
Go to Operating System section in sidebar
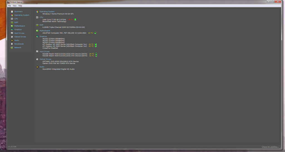[22, 15]
